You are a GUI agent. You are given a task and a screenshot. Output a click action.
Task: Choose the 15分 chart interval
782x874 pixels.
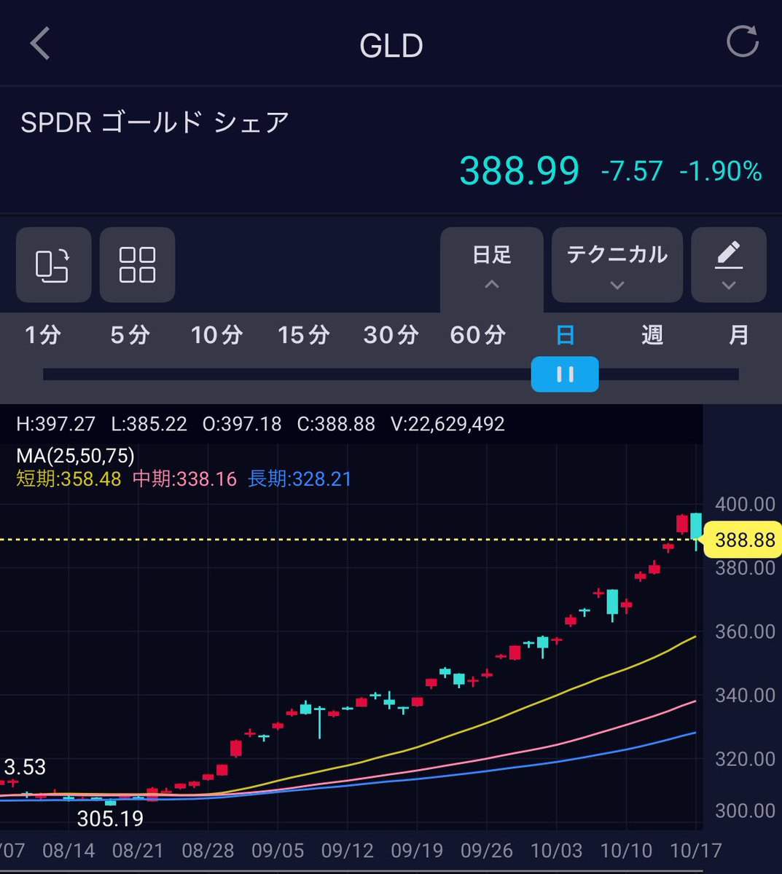pyautogui.click(x=303, y=335)
